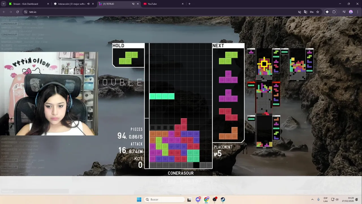Close the YouTube tab
The image size is (362, 204).
point(182,4)
